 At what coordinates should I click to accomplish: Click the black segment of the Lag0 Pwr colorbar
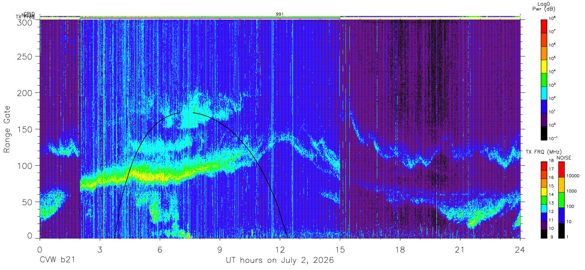point(545,133)
